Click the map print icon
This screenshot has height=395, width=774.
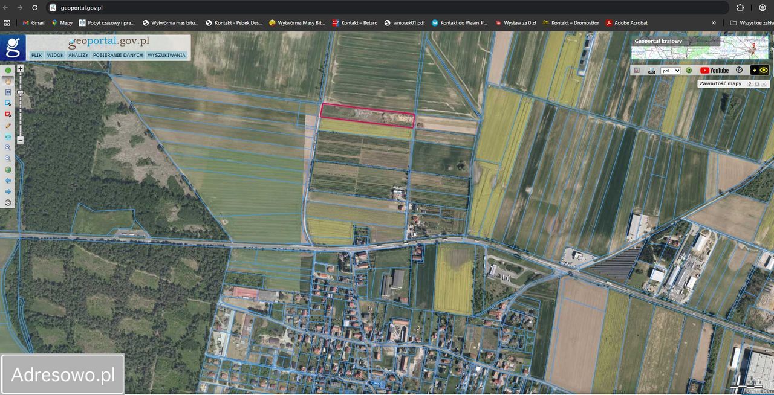651,70
